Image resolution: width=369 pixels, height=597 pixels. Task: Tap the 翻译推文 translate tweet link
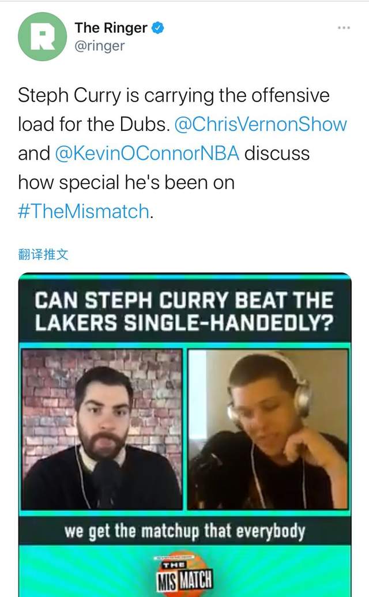click(43, 254)
